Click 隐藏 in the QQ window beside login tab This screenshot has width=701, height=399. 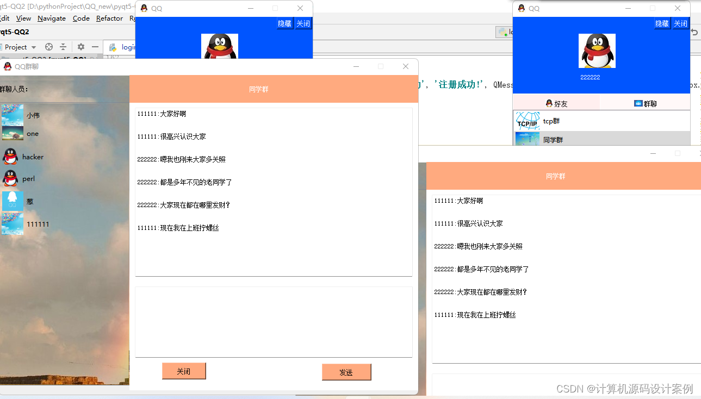[284, 23]
